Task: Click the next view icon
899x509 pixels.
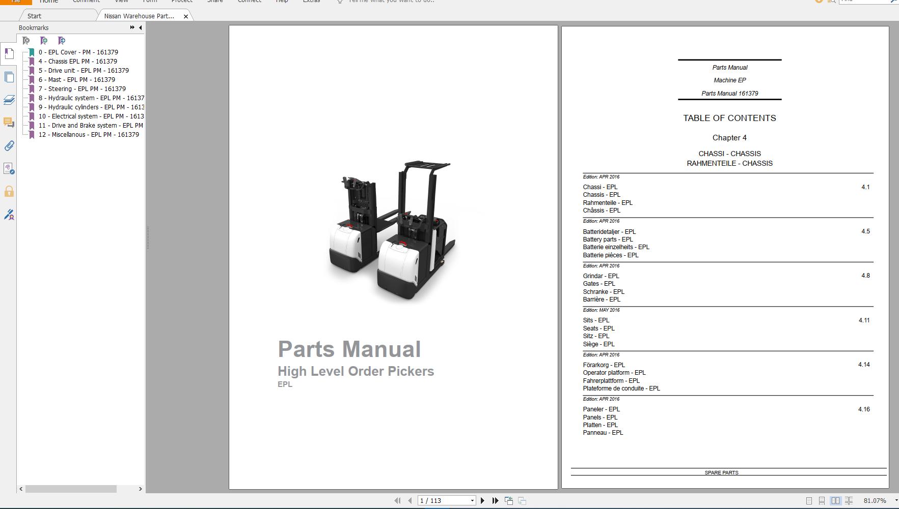Action: [x=522, y=501]
